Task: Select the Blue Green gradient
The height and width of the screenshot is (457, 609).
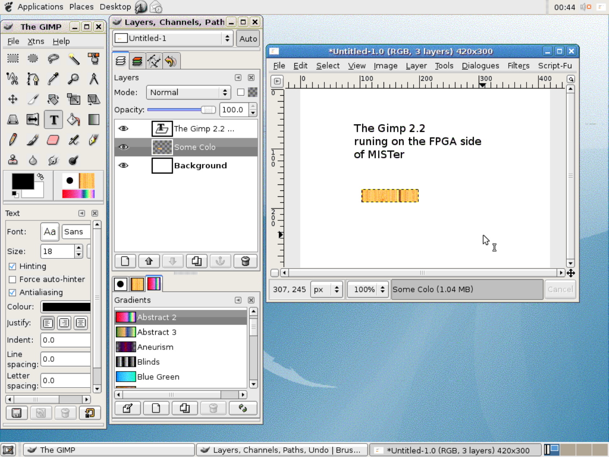Action: (x=181, y=377)
